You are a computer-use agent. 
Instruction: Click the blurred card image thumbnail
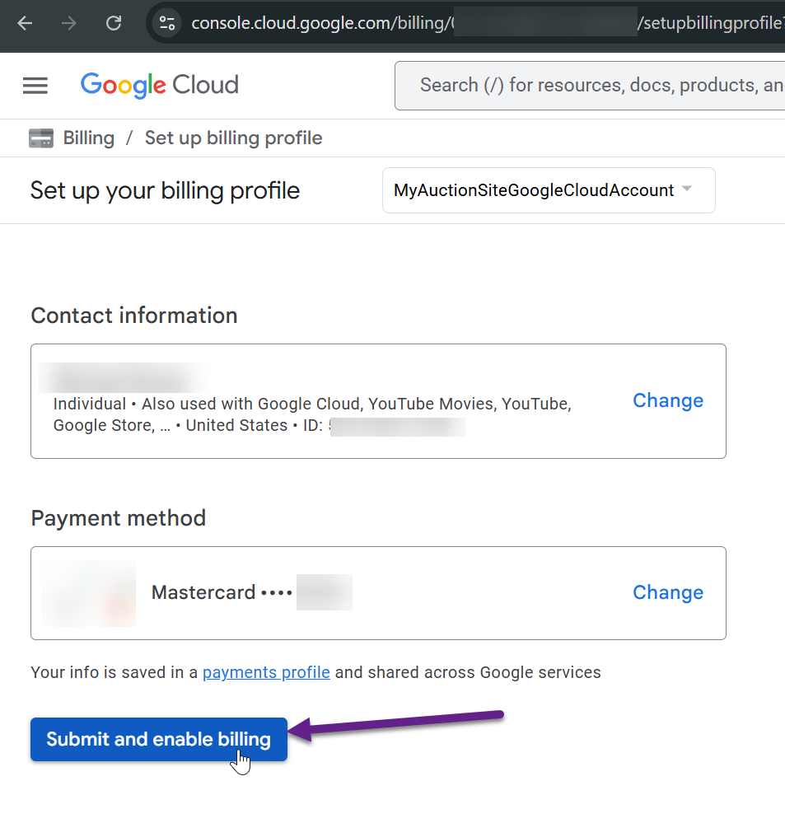[x=89, y=593]
